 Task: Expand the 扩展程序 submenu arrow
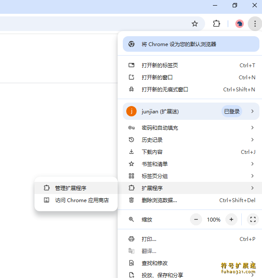click(x=253, y=188)
